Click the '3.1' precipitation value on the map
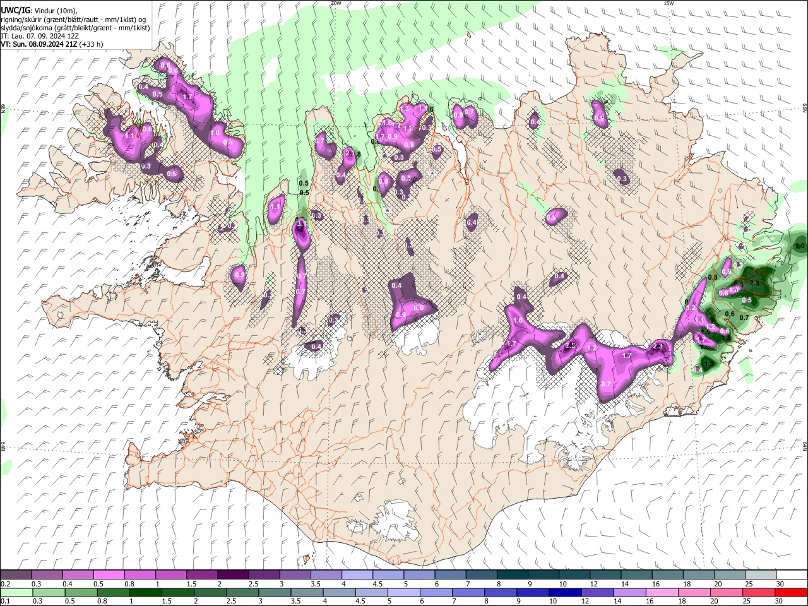The height and width of the screenshot is (606, 808). (x=301, y=223)
